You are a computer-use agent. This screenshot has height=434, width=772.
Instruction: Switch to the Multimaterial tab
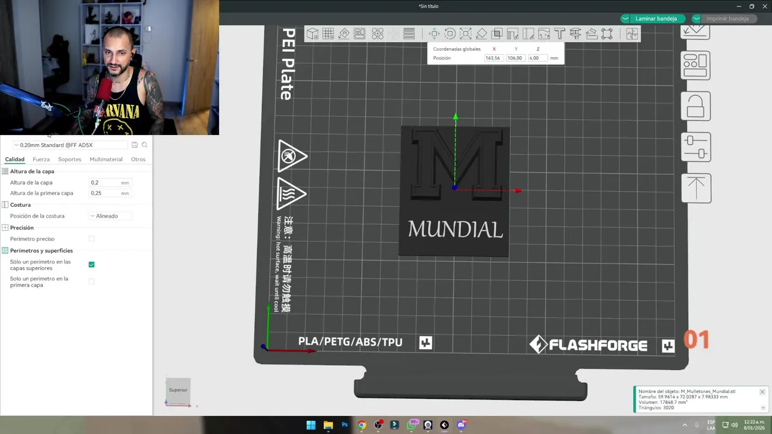click(106, 159)
